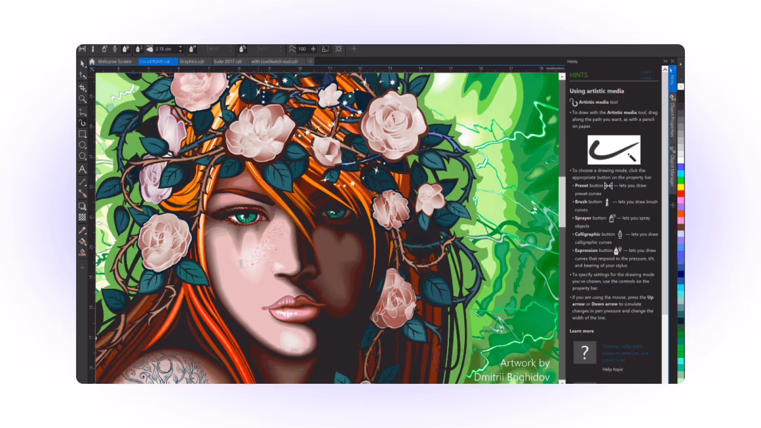The image size is (761, 428).
Task: Click the artistic media brush stroke illustration
Action: pos(614,150)
